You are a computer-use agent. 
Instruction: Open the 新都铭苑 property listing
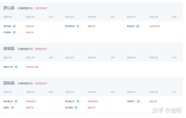coord(131,26)
